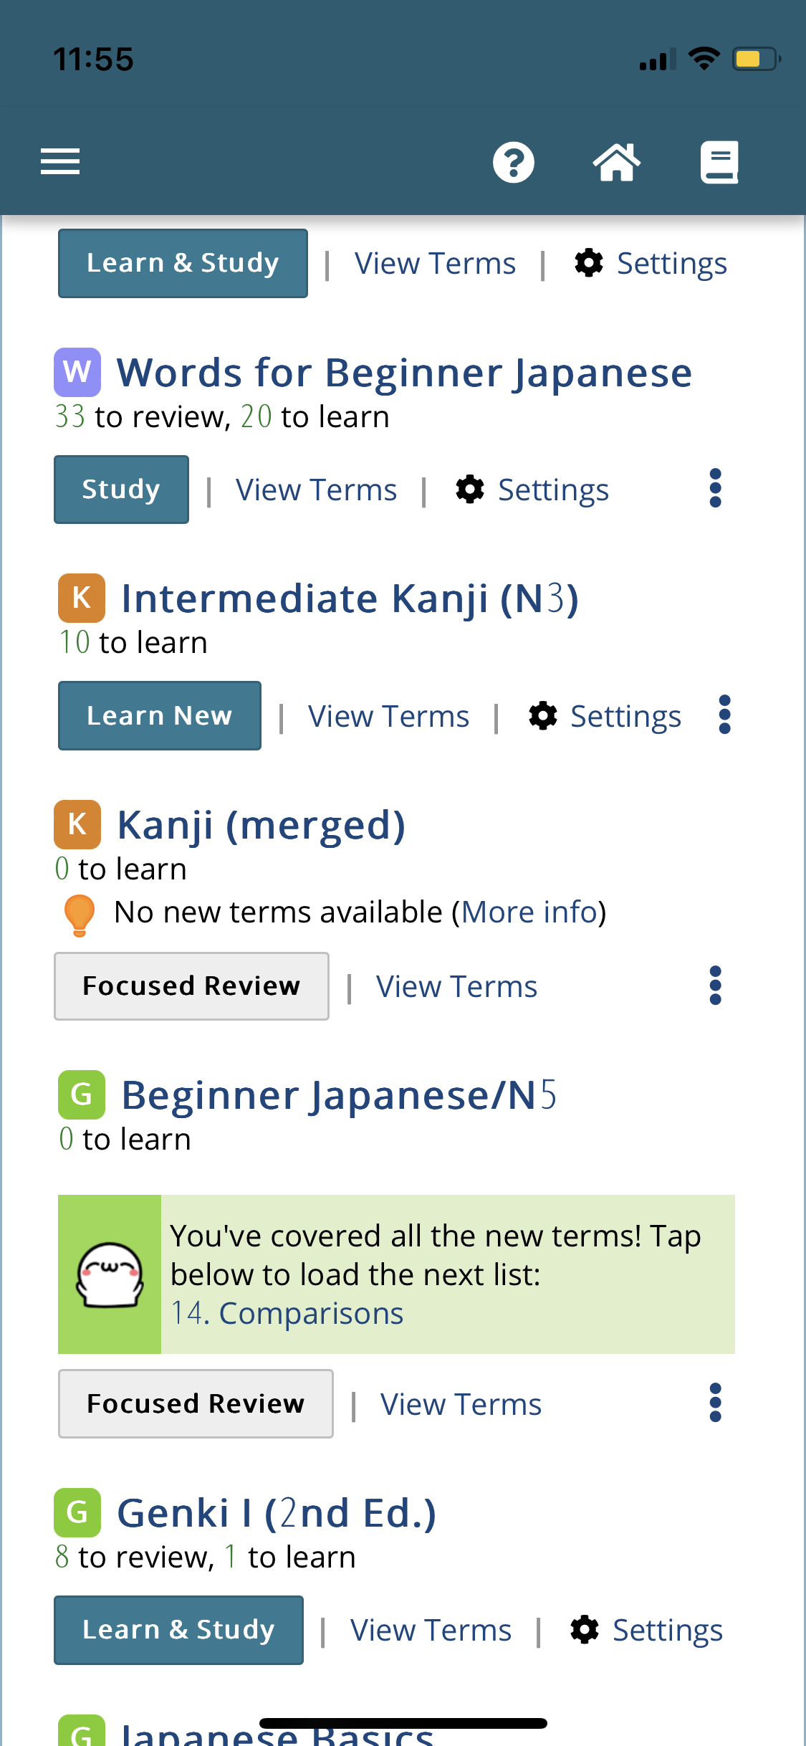
Task: Click the purple W icon for Words course
Action: (x=77, y=372)
